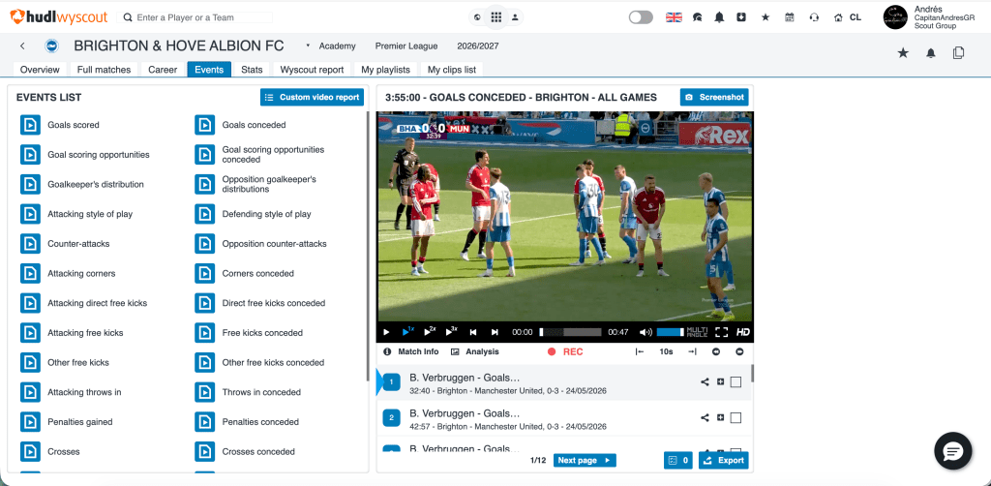The width and height of the screenshot is (991, 486).
Task: Seek on the video progress bar
Action: (x=570, y=332)
